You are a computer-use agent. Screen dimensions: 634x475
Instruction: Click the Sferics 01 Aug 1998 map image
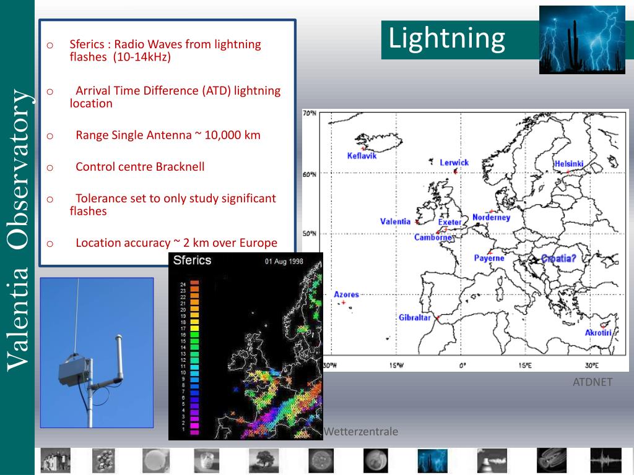point(245,346)
